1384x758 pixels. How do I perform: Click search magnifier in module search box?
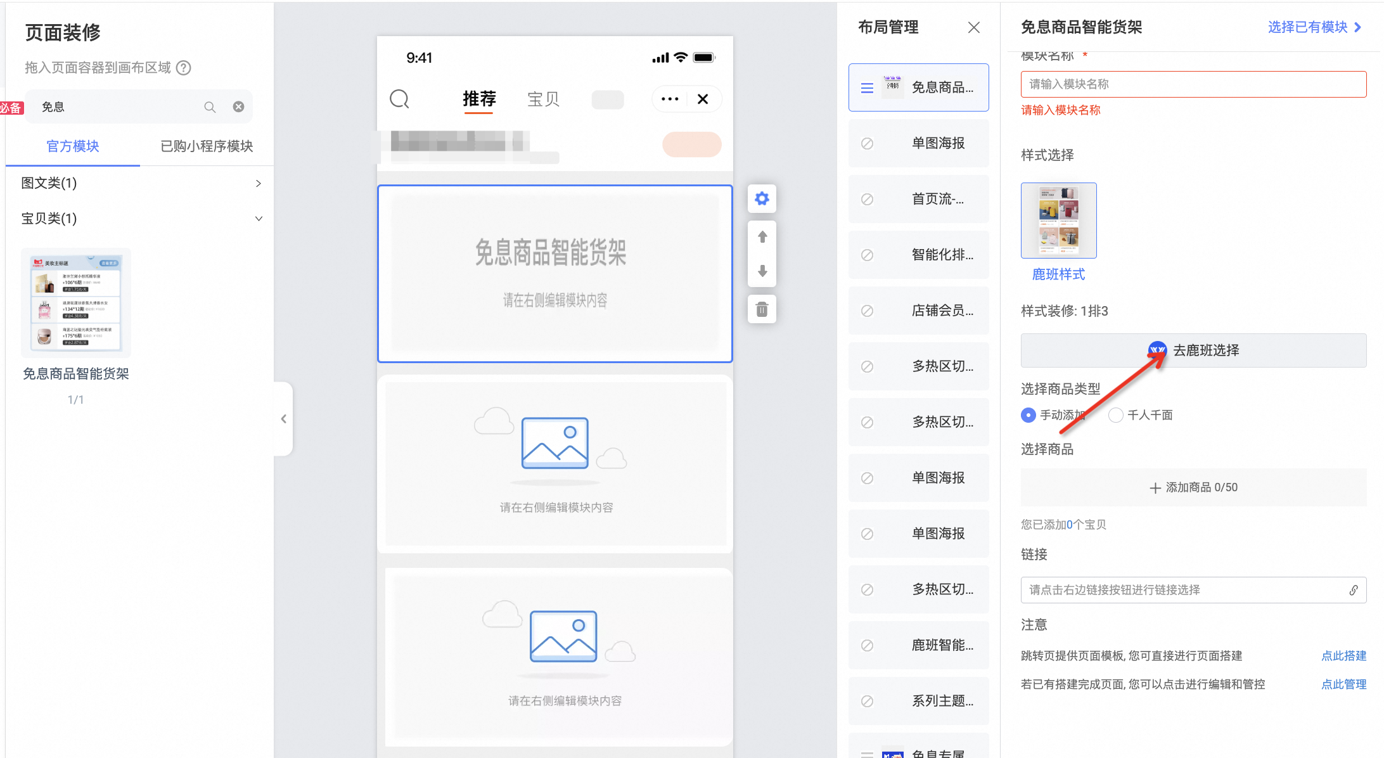tap(210, 107)
